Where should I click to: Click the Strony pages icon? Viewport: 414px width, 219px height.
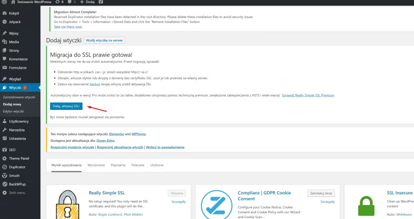(4, 51)
